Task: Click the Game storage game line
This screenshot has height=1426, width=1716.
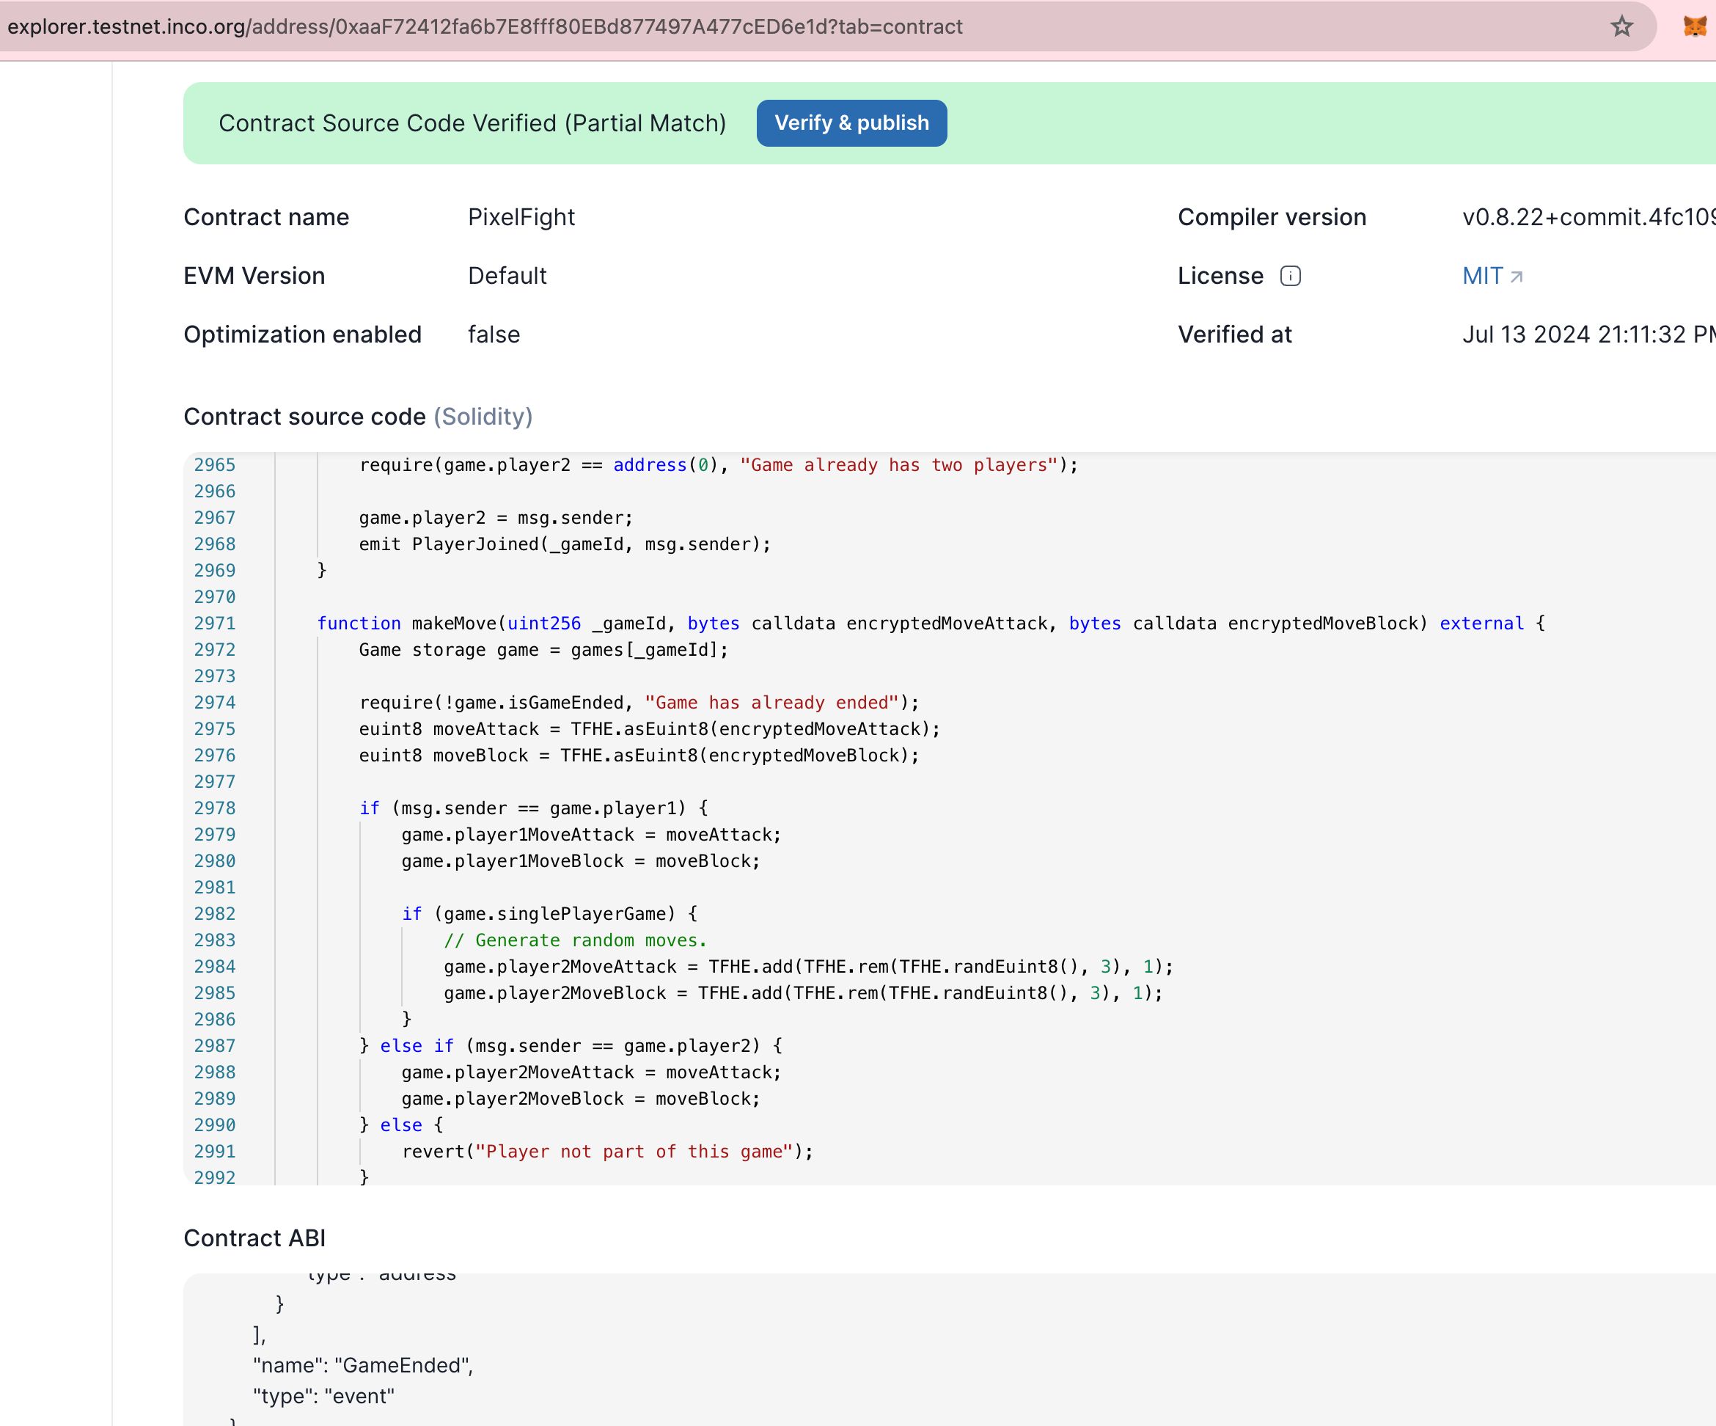Action: point(543,650)
